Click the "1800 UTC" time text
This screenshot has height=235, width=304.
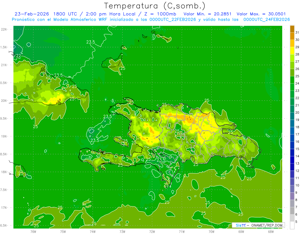(65, 14)
